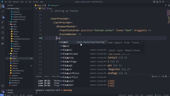Screen dimensions: 170x96
Task: Click the Run code play icon in editor toolbar
Action: point(166,5)
